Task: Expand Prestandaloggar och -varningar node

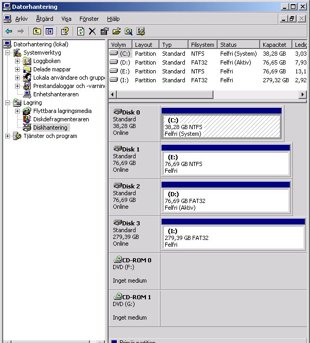Action: (x=17, y=86)
